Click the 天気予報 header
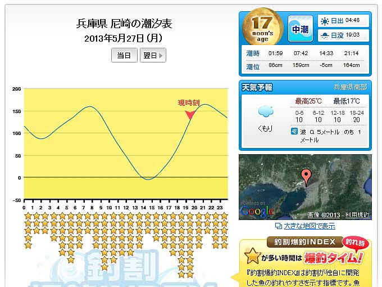This screenshot has height=287, width=382. coord(257,87)
